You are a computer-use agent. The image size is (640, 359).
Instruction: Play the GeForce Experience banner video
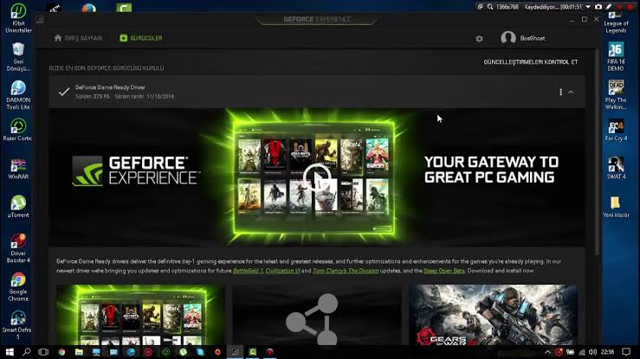point(316,177)
